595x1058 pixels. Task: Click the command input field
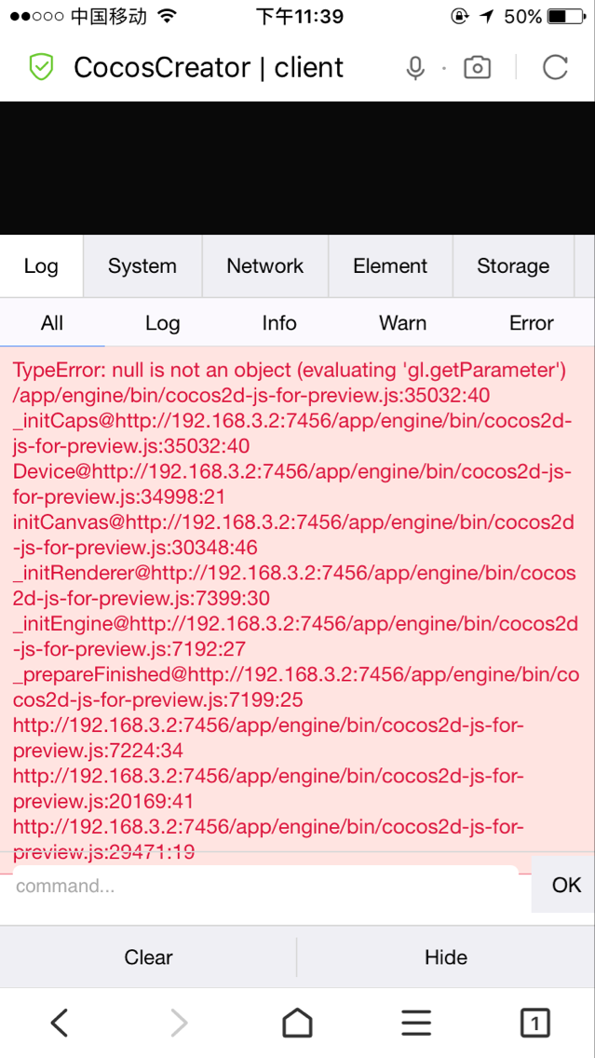tap(261, 886)
